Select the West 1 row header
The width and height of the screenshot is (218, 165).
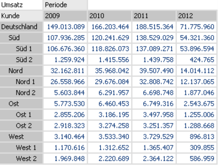point(21,148)
